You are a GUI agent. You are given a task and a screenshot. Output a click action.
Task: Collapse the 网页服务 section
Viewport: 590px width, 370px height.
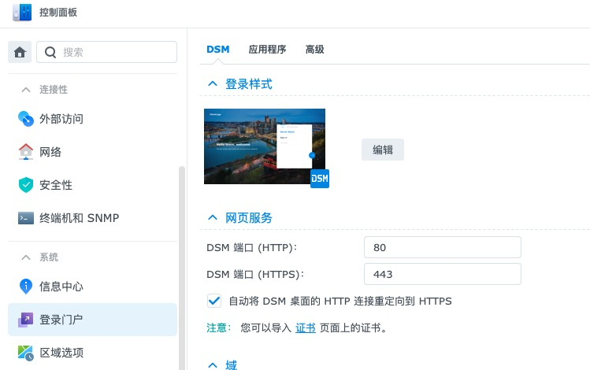(x=213, y=218)
